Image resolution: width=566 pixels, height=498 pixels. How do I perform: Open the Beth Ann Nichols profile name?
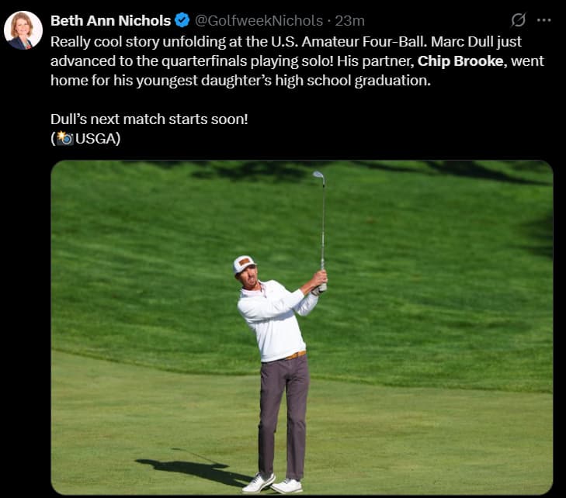click(110, 20)
